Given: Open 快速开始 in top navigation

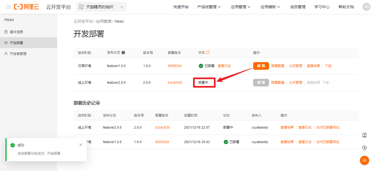Looking at the screenshot, I should pos(181,7).
